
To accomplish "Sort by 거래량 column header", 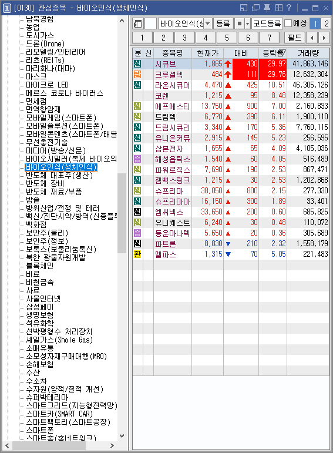I will pos(308,53).
